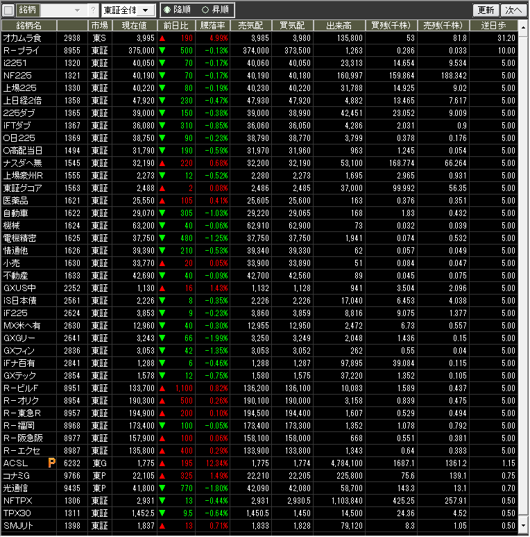Click price 375,000 on R-プライ row
Viewport: 530px width, 537px height.
(142, 50)
